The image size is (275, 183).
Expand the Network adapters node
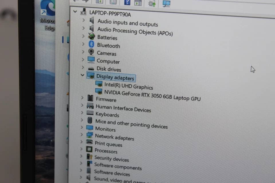[x=82, y=134]
